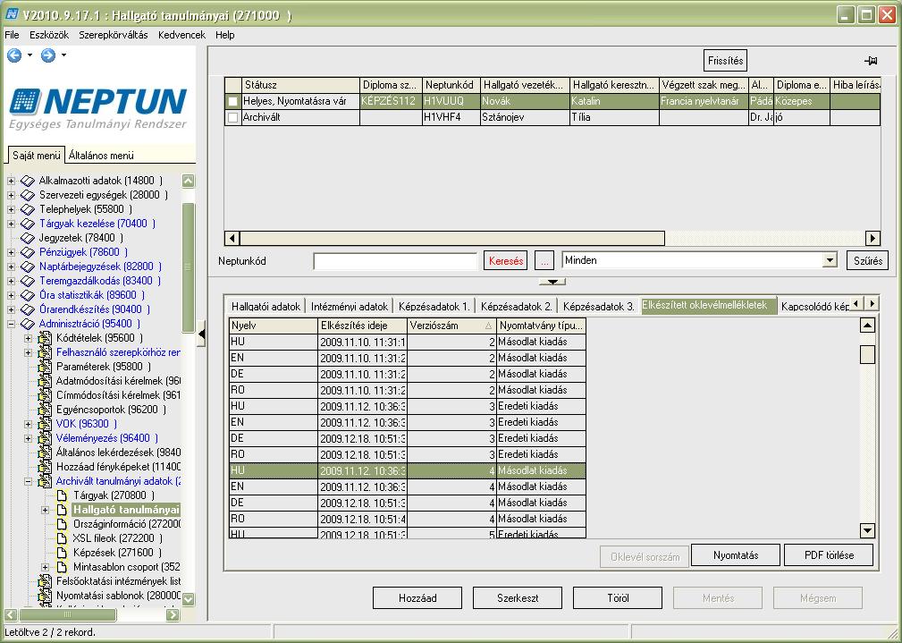
Task: Click into the Neptunkód search field
Action: [395, 261]
